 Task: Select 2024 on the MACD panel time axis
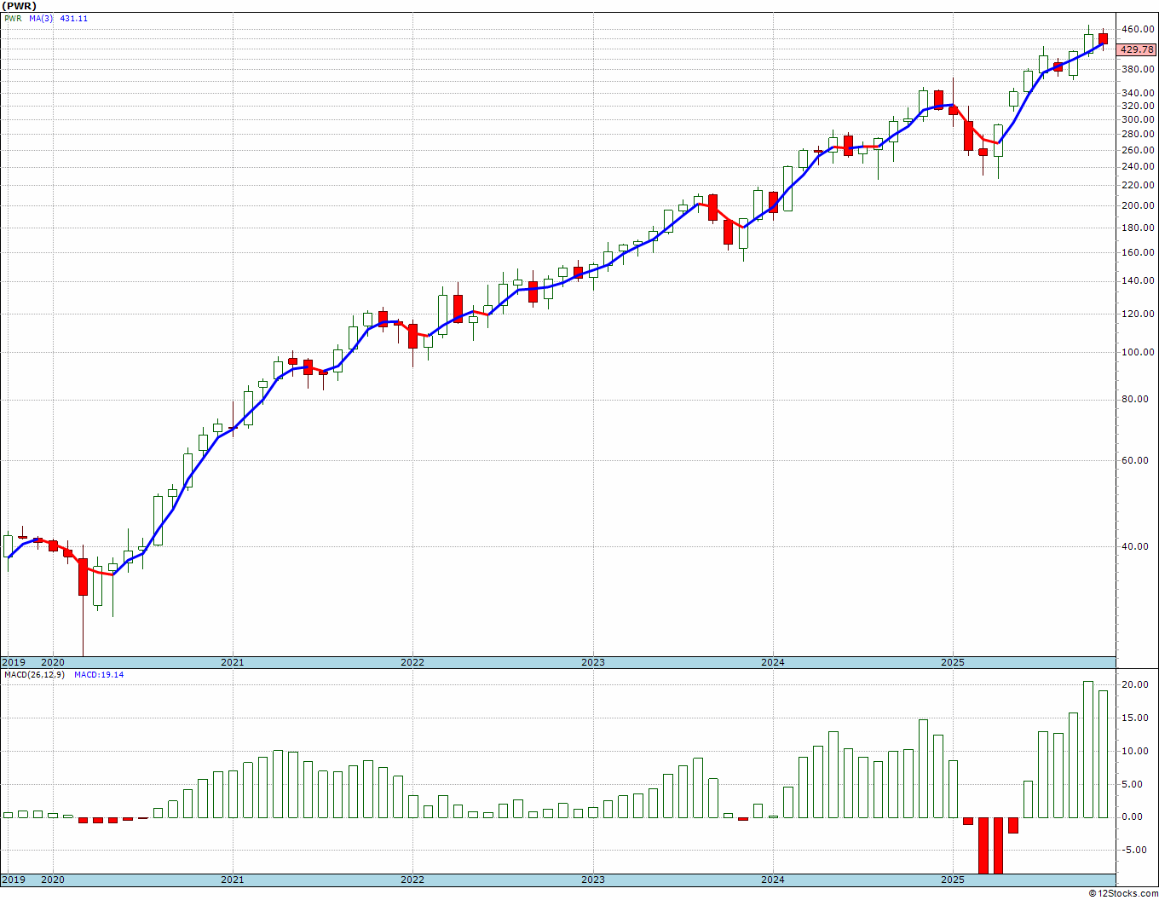[773, 880]
